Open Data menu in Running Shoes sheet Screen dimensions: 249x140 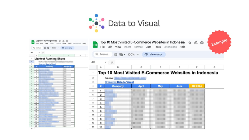[64, 43]
